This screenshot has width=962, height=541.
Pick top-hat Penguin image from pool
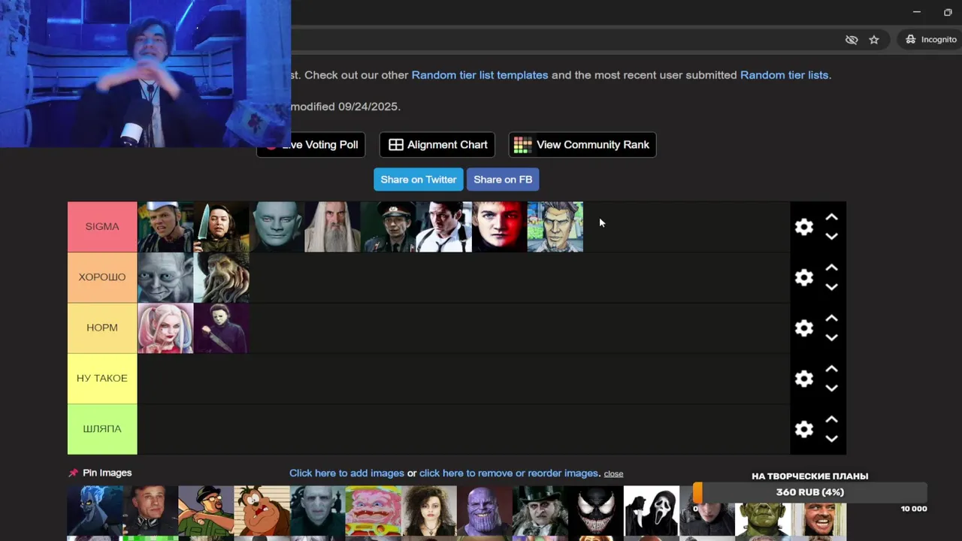(540, 510)
